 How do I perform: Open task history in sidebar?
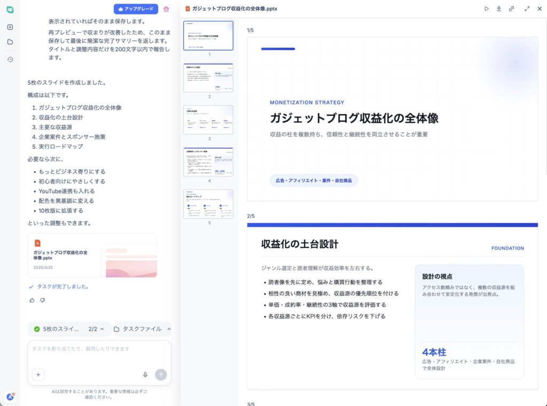coord(10,60)
